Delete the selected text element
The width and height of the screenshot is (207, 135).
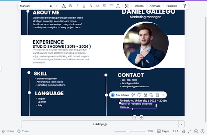click(x=157, y=95)
